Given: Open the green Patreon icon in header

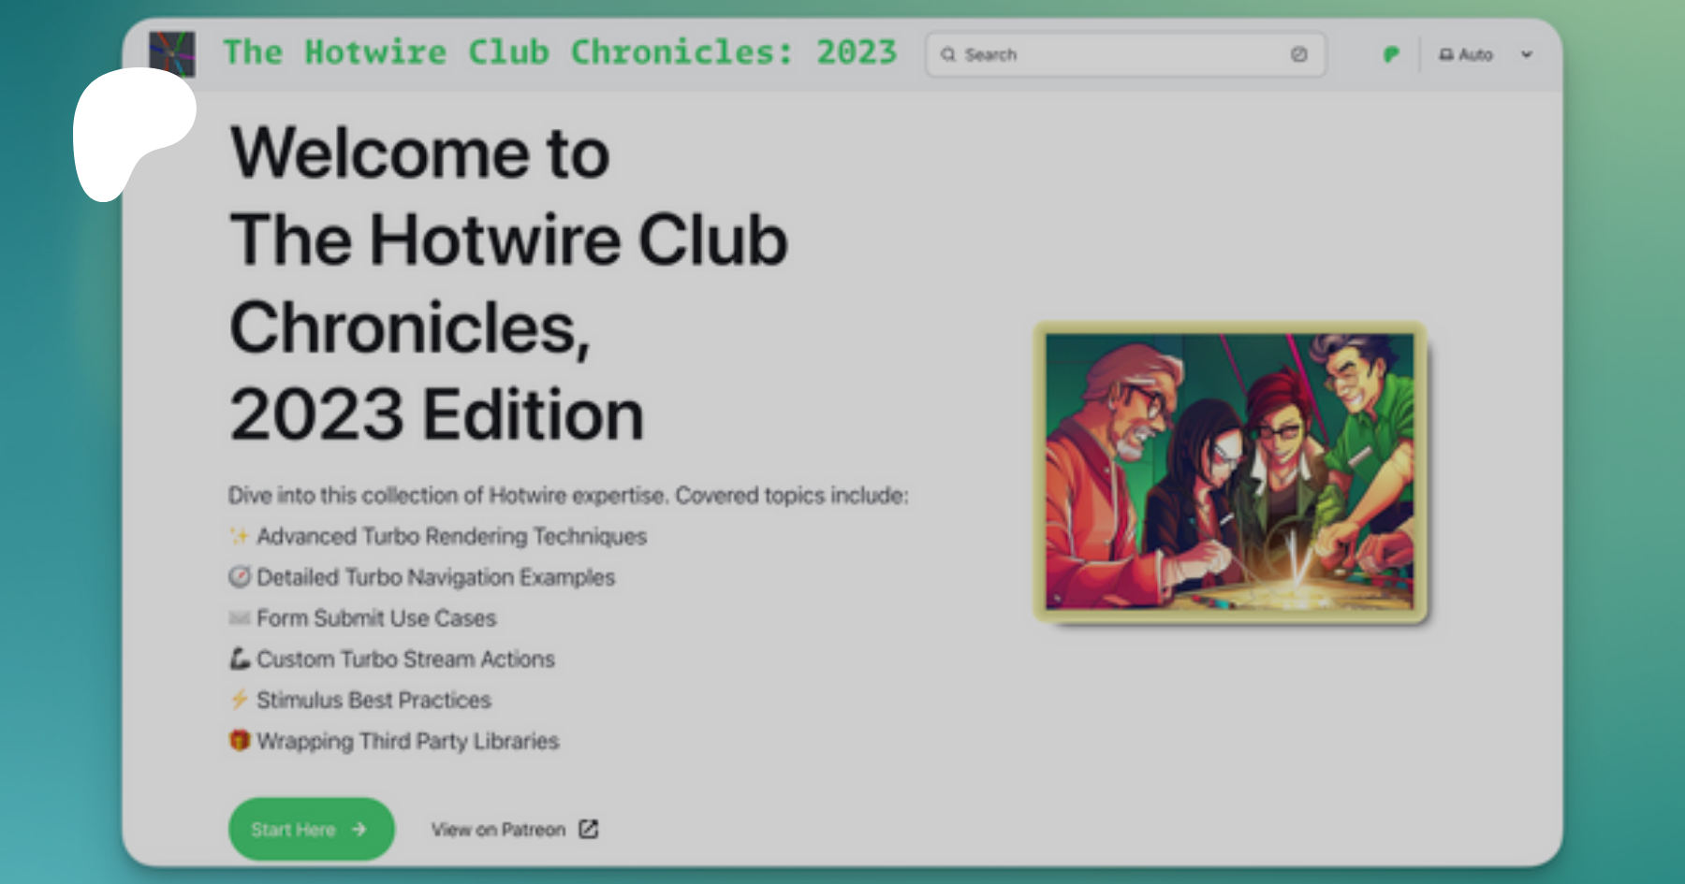Looking at the screenshot, I should coord(1391,54).
